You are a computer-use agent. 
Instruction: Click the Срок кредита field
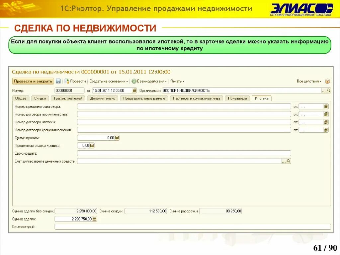pos(184,153)
